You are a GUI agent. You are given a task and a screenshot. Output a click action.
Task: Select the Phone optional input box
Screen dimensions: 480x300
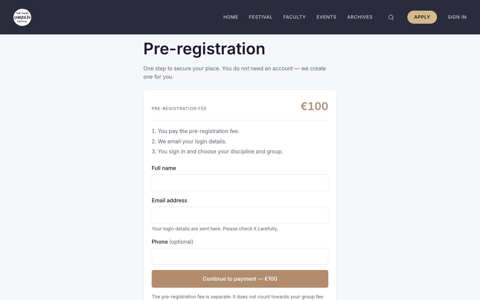tap(240, 256)
